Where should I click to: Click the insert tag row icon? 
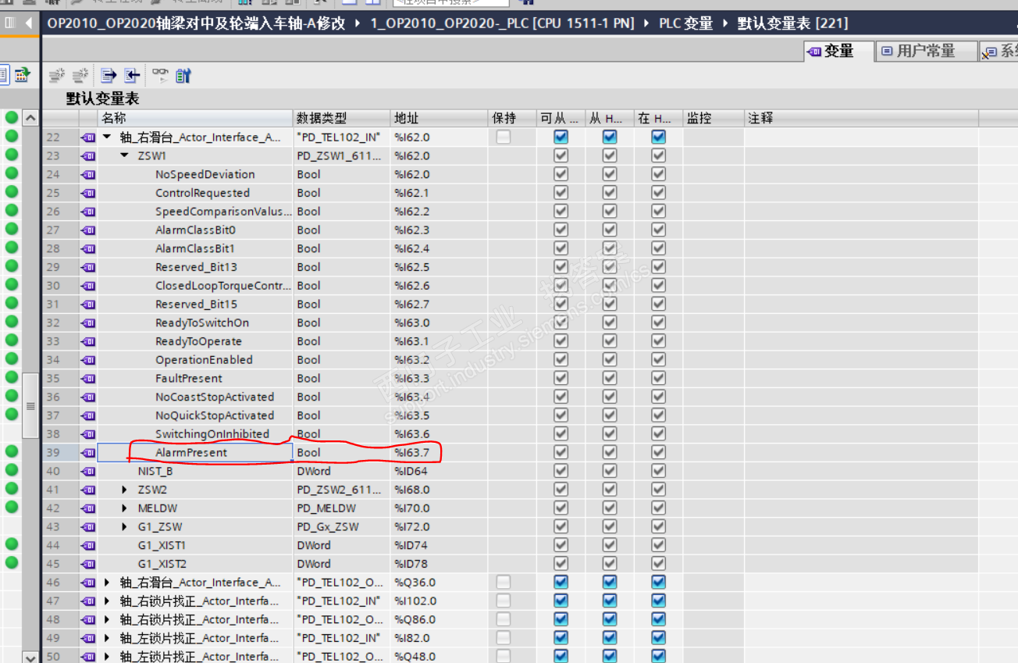(80, 76)
